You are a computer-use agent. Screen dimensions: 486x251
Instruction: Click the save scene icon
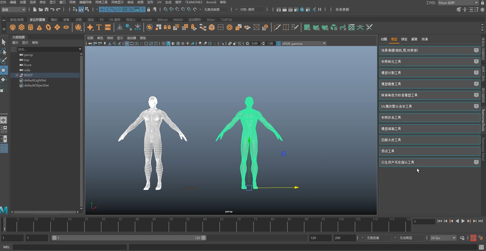47,10
